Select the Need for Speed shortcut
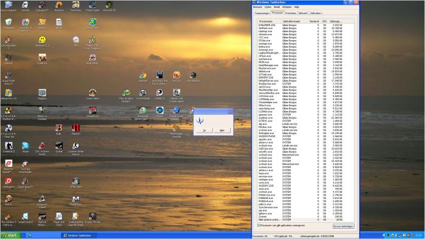The image size is (425, 239). coord(8,166)
